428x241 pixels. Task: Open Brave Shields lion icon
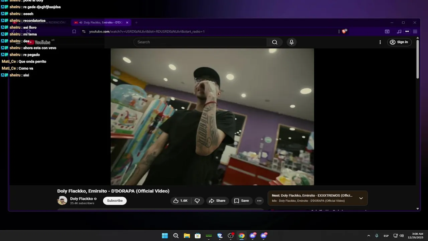345,31
